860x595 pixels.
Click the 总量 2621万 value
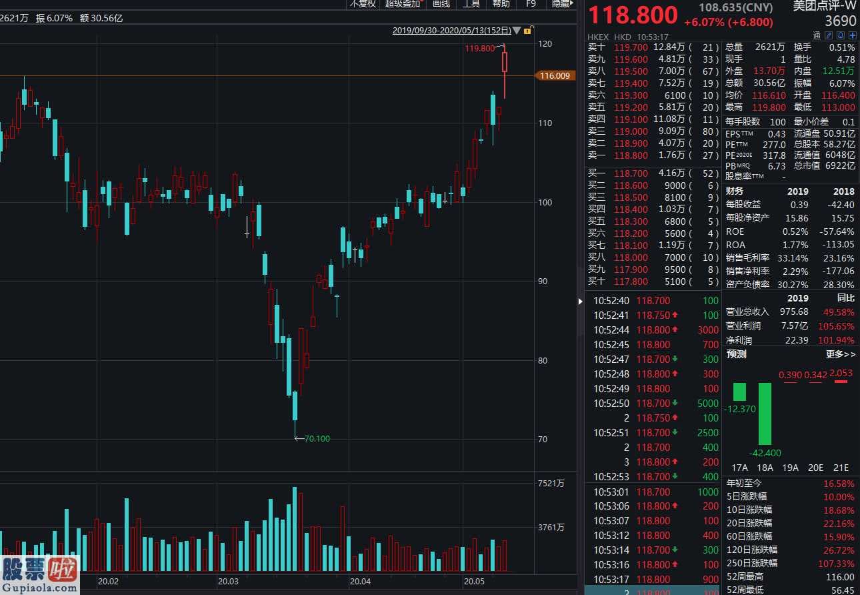coord(770,47)
